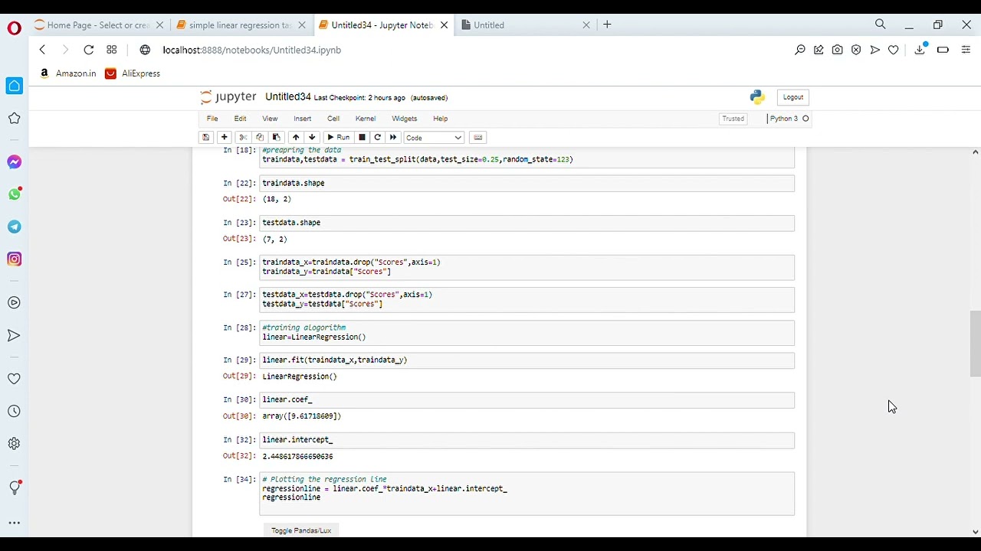The image size is (981, 551).
Task: Open Telegram in the Opera sidebar
Action: pyautogui.click(x=14, y=227)
